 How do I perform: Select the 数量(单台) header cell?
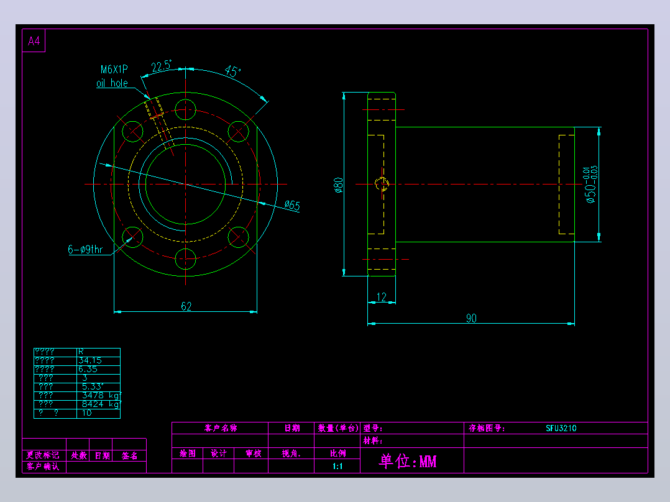tap(337, 428)
